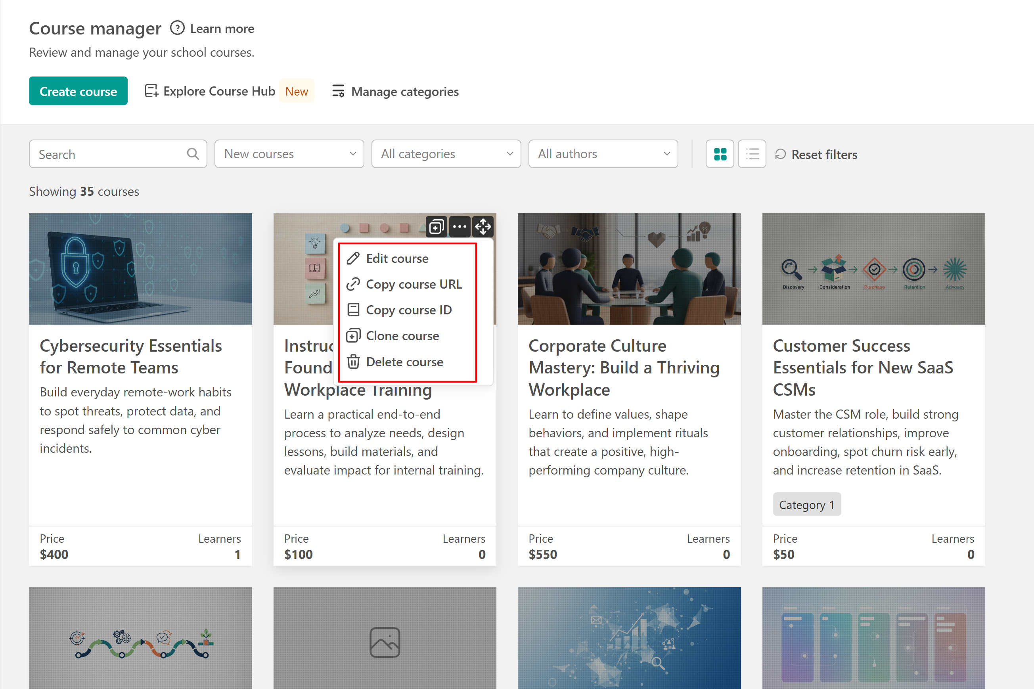Switch to list view
This screenshot has height=689, width=1034.
pos(752,154)
